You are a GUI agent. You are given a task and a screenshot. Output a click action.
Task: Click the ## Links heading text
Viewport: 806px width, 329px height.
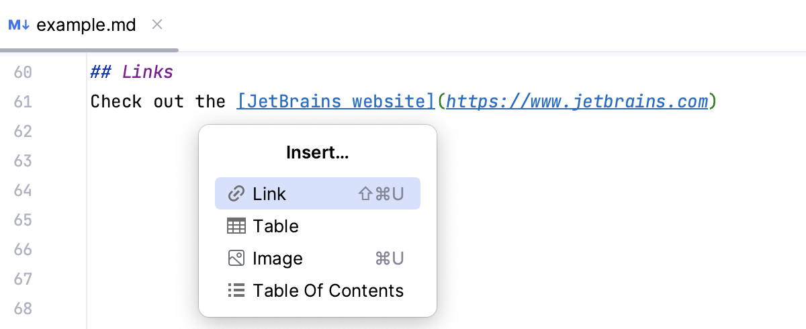point(132,72)
